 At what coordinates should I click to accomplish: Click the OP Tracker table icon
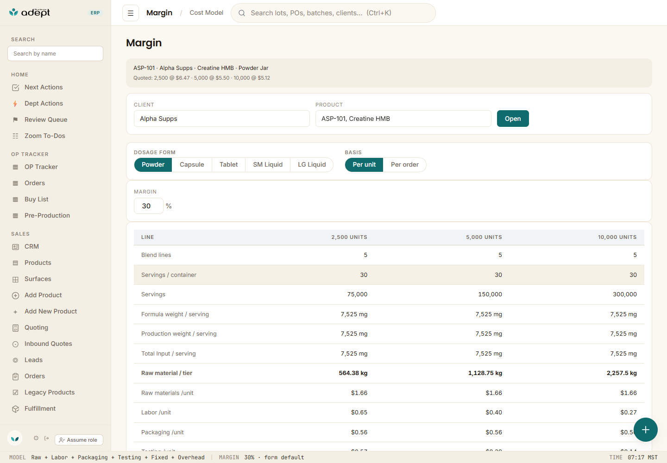pyautogui.click(x=15, y=167)
